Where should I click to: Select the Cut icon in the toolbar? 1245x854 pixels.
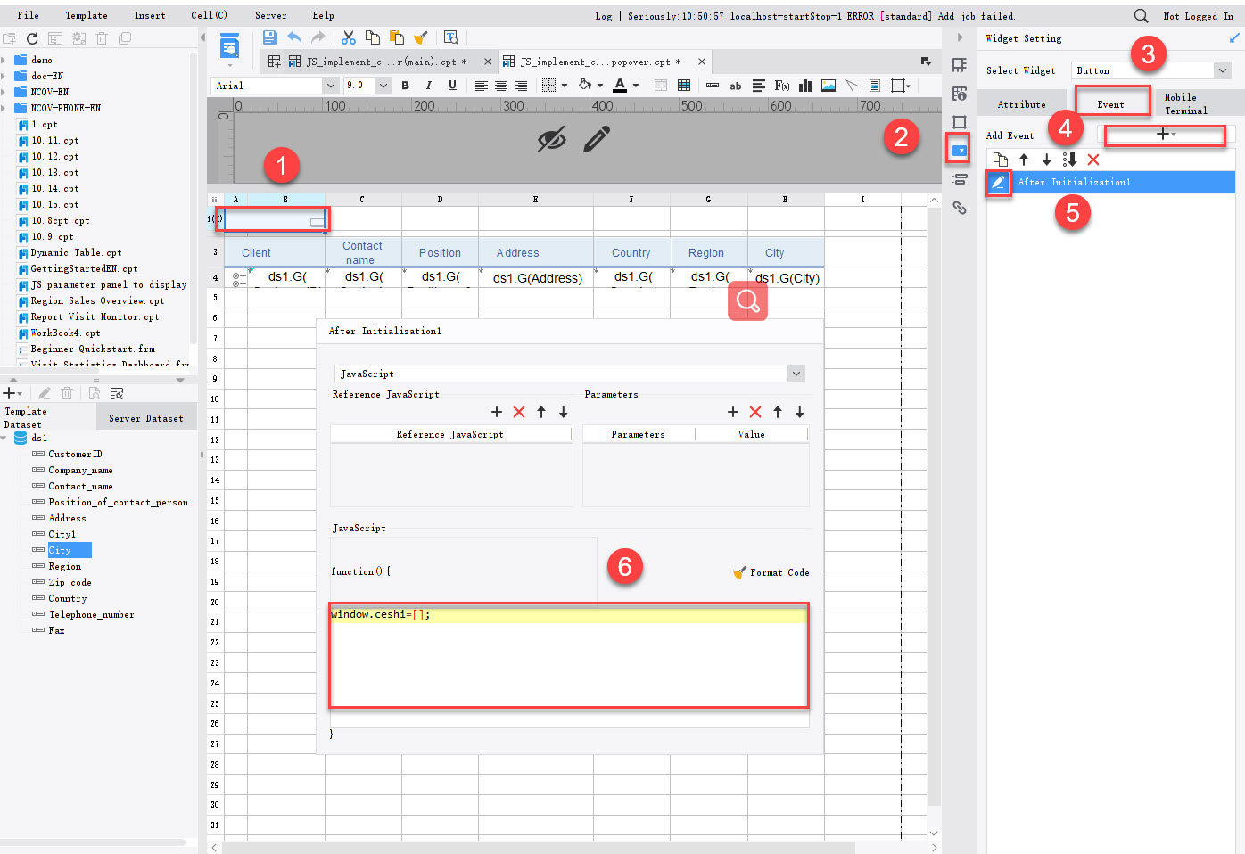348,37
